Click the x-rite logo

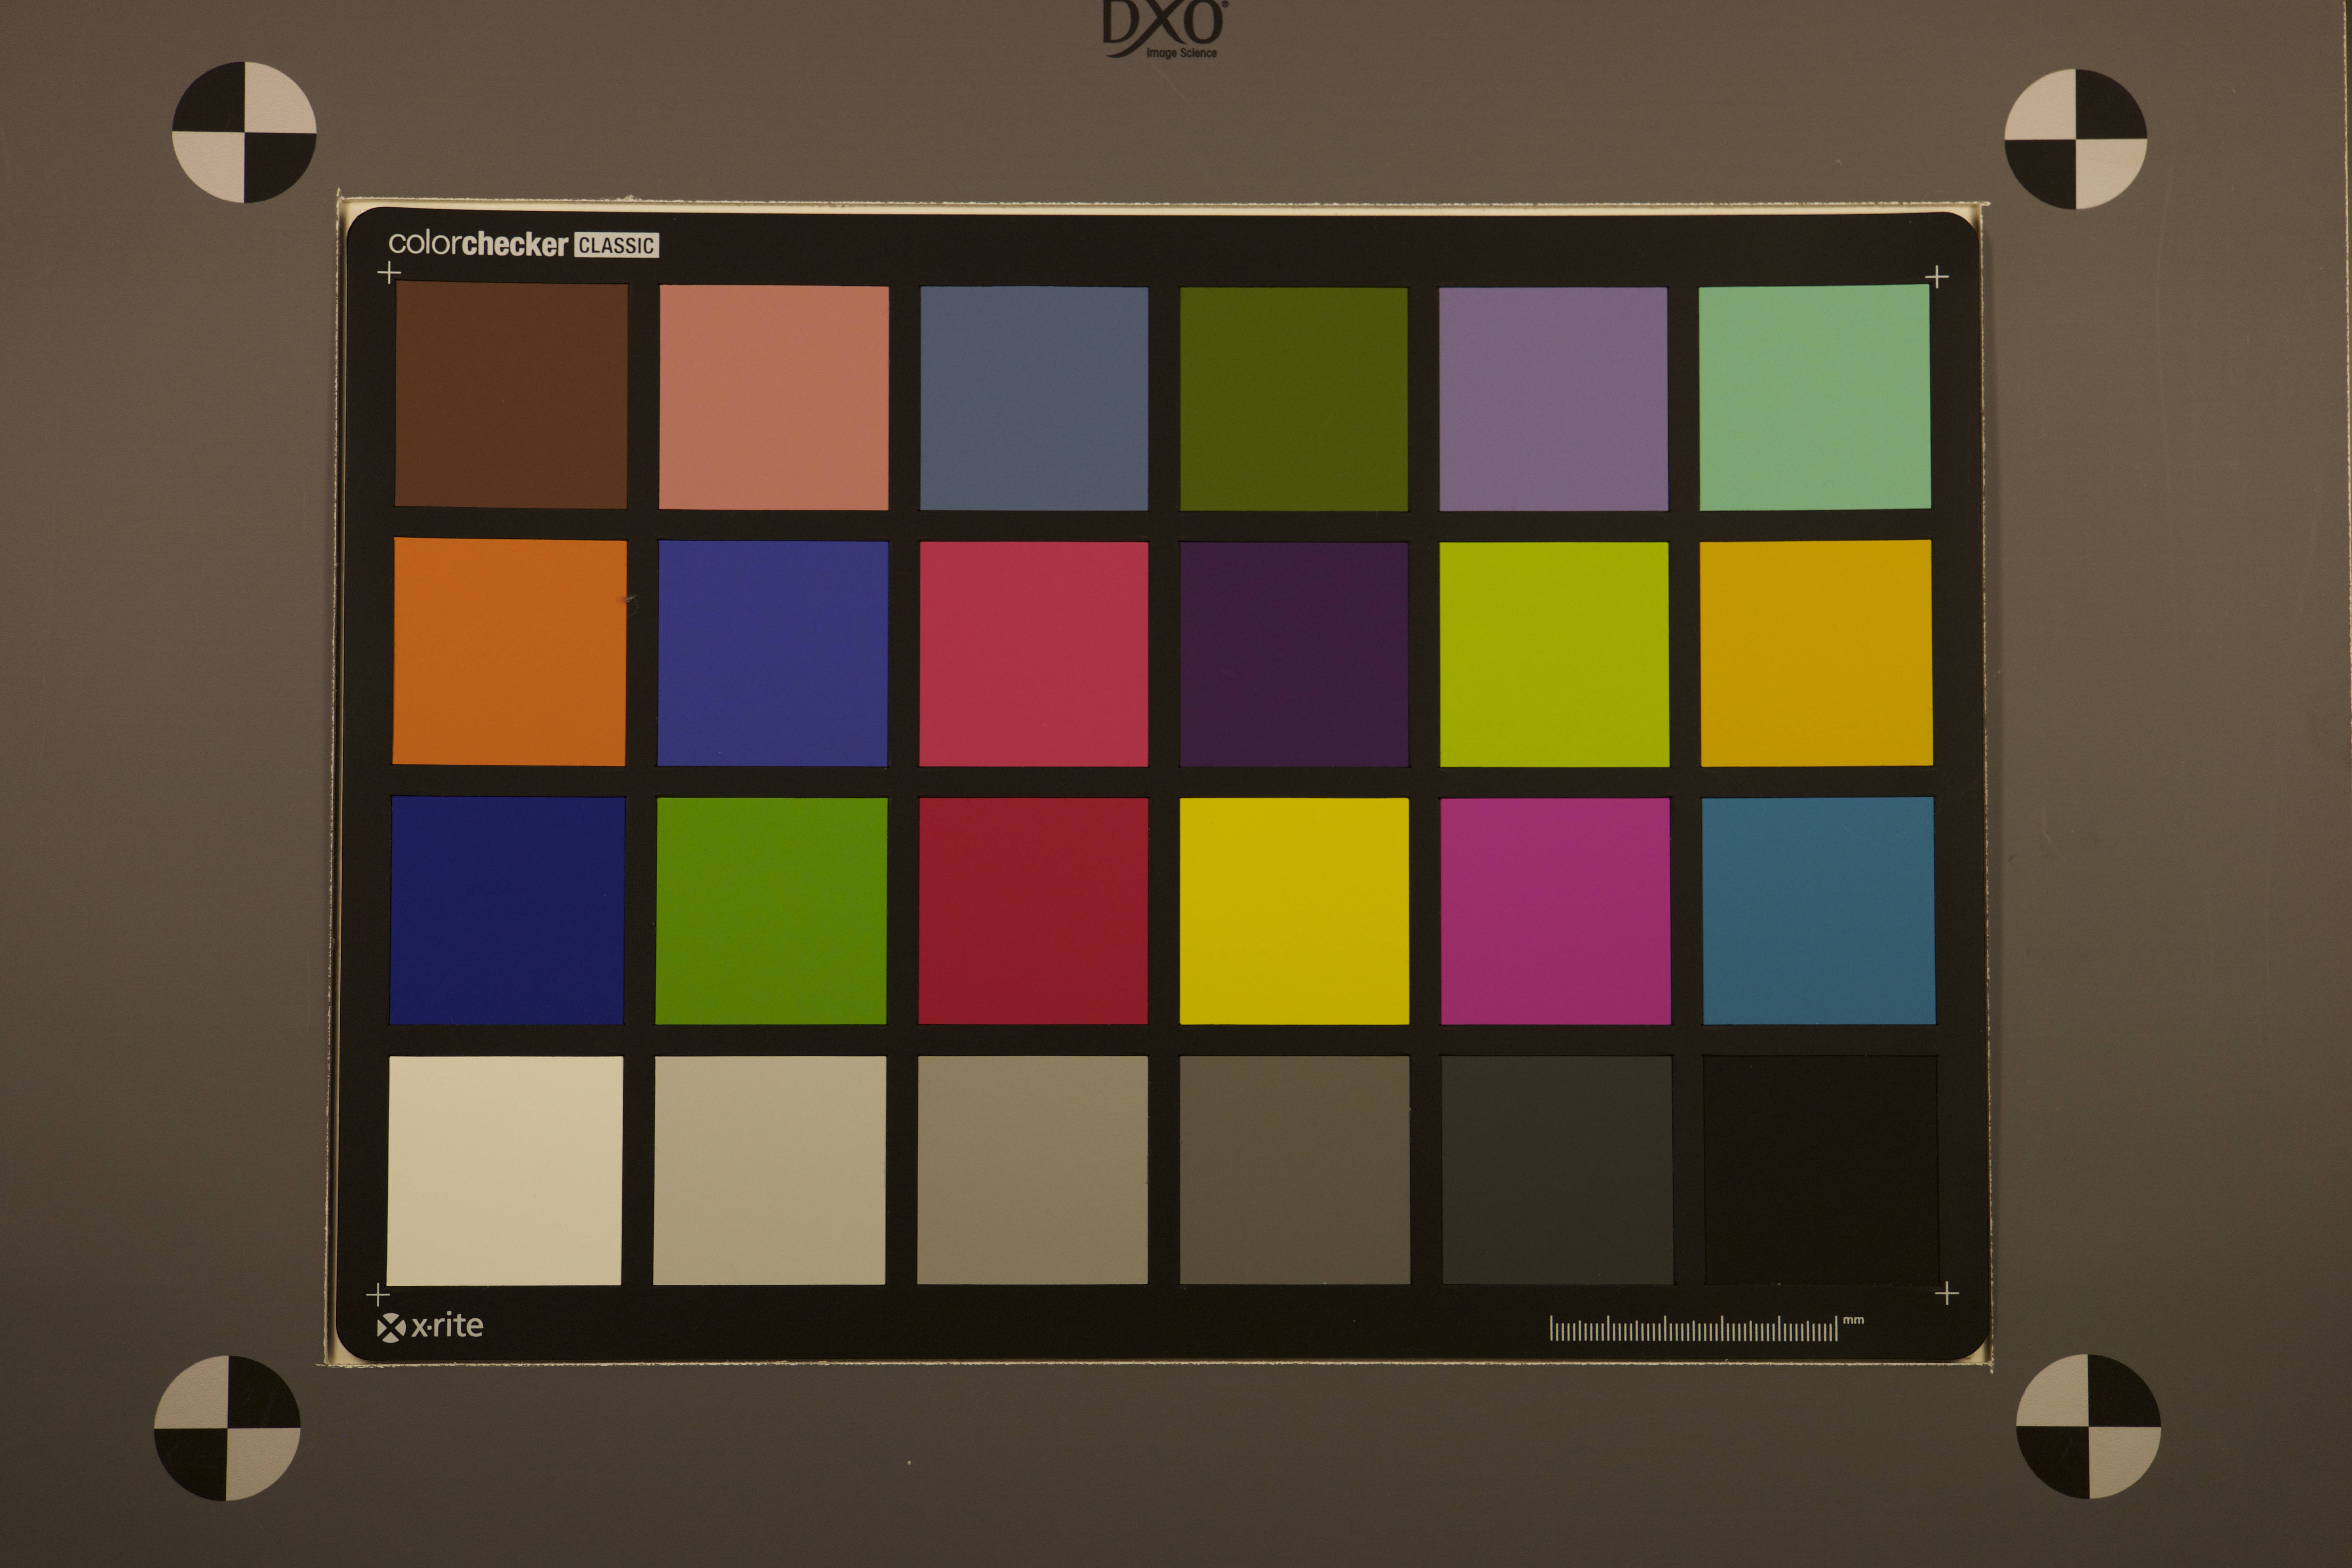click(430, 1326)
